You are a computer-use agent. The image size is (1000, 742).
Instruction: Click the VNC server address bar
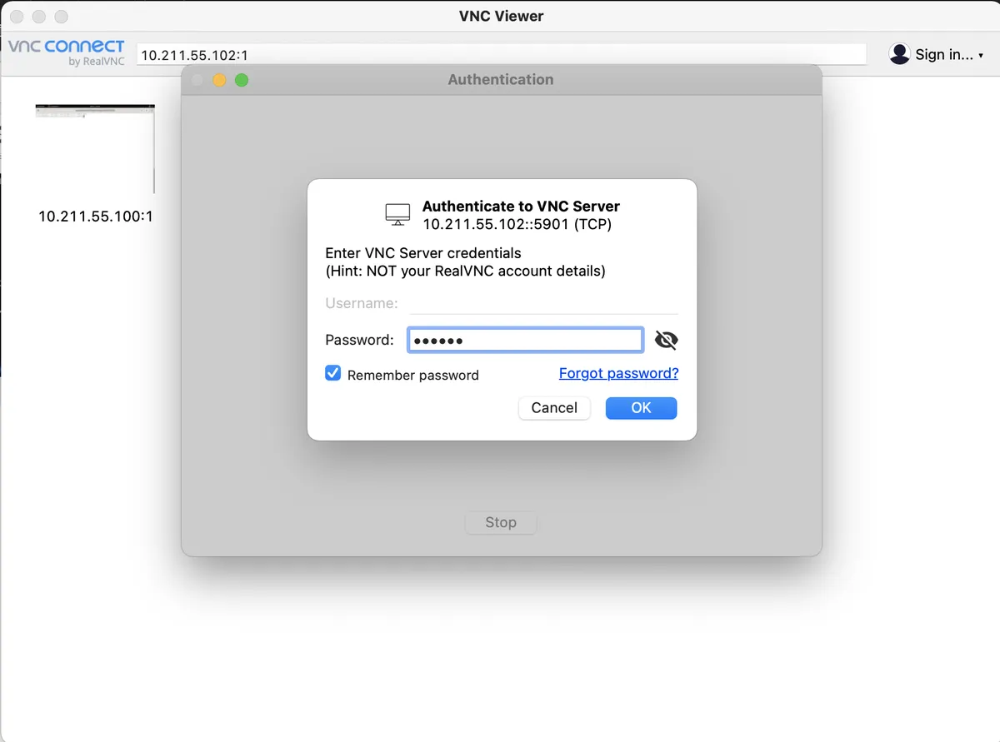(x=500, y=55)
